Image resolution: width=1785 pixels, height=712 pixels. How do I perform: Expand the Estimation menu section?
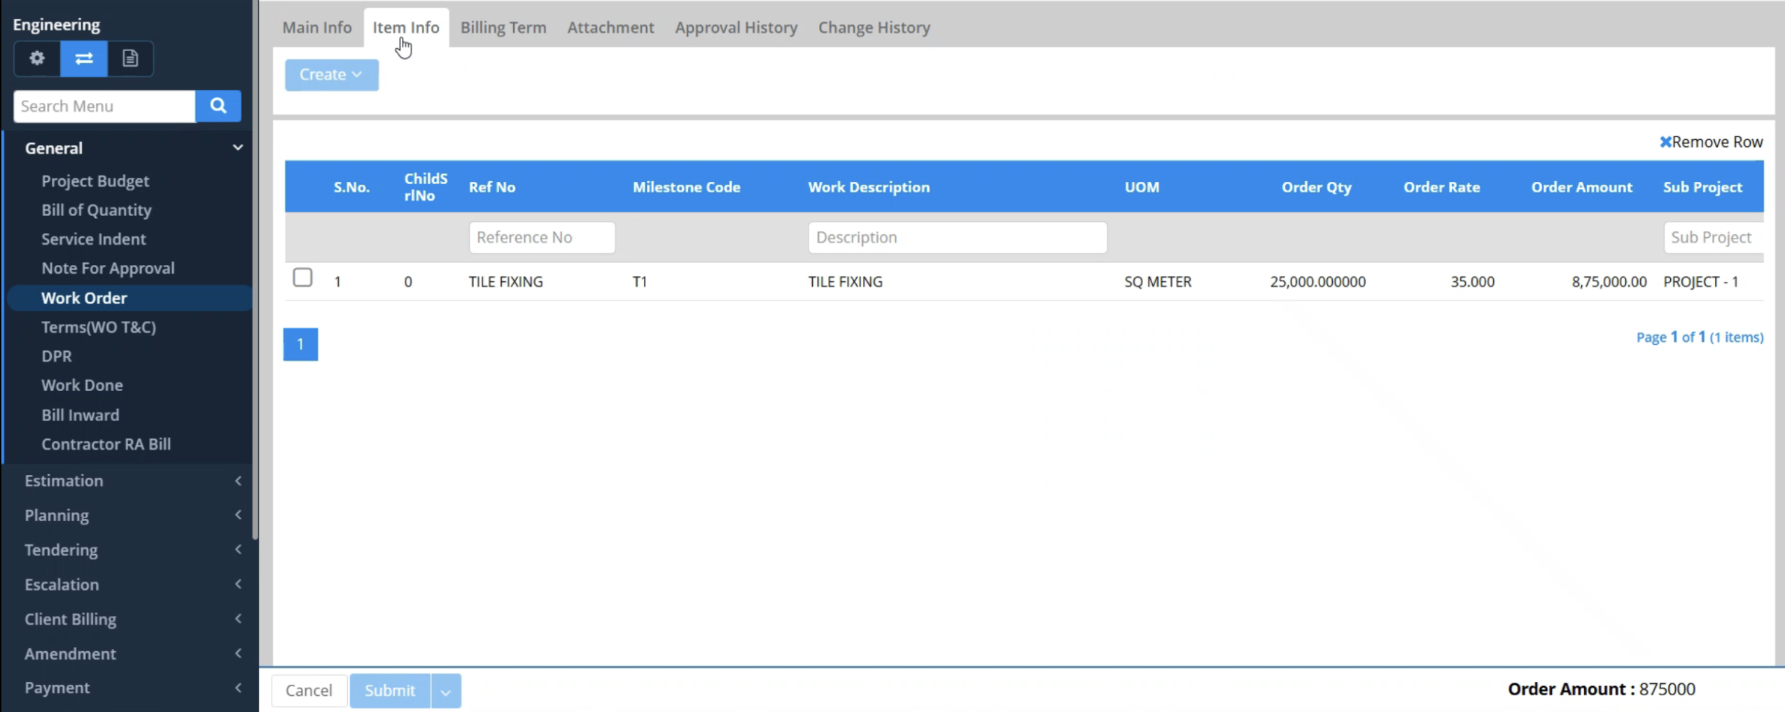131,480
